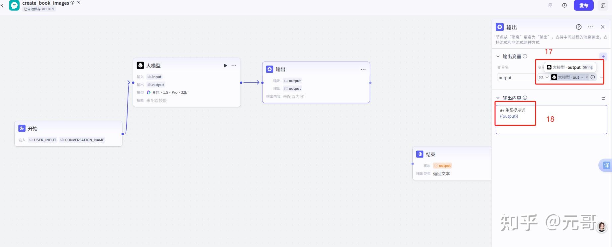Viewport: 612px width, 247px height.
Task: Click the 发布 publish button
Action: point(583,5)
